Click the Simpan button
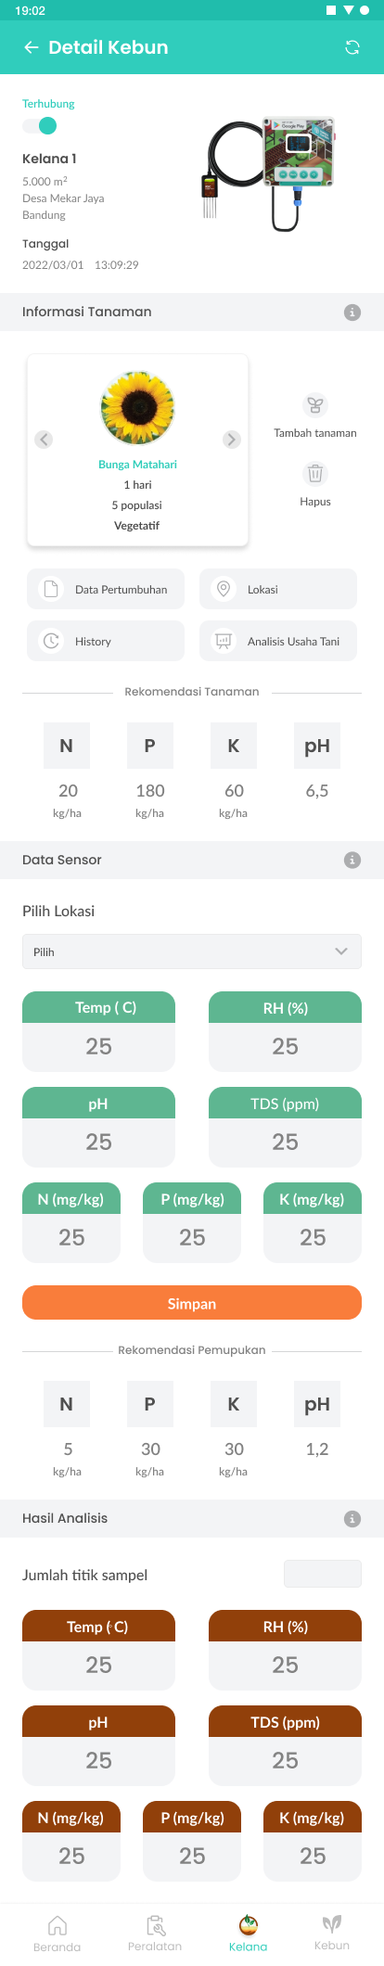 [x=192, y=1303]
